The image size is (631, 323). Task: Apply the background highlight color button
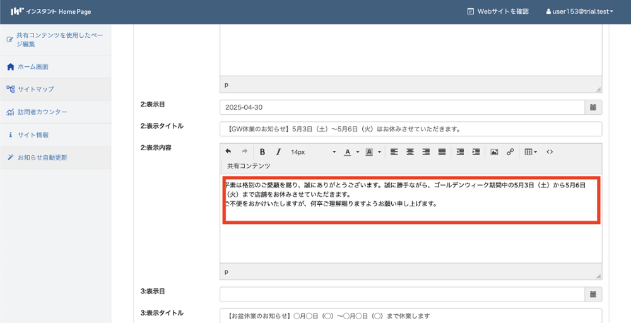tap(370, 152)
